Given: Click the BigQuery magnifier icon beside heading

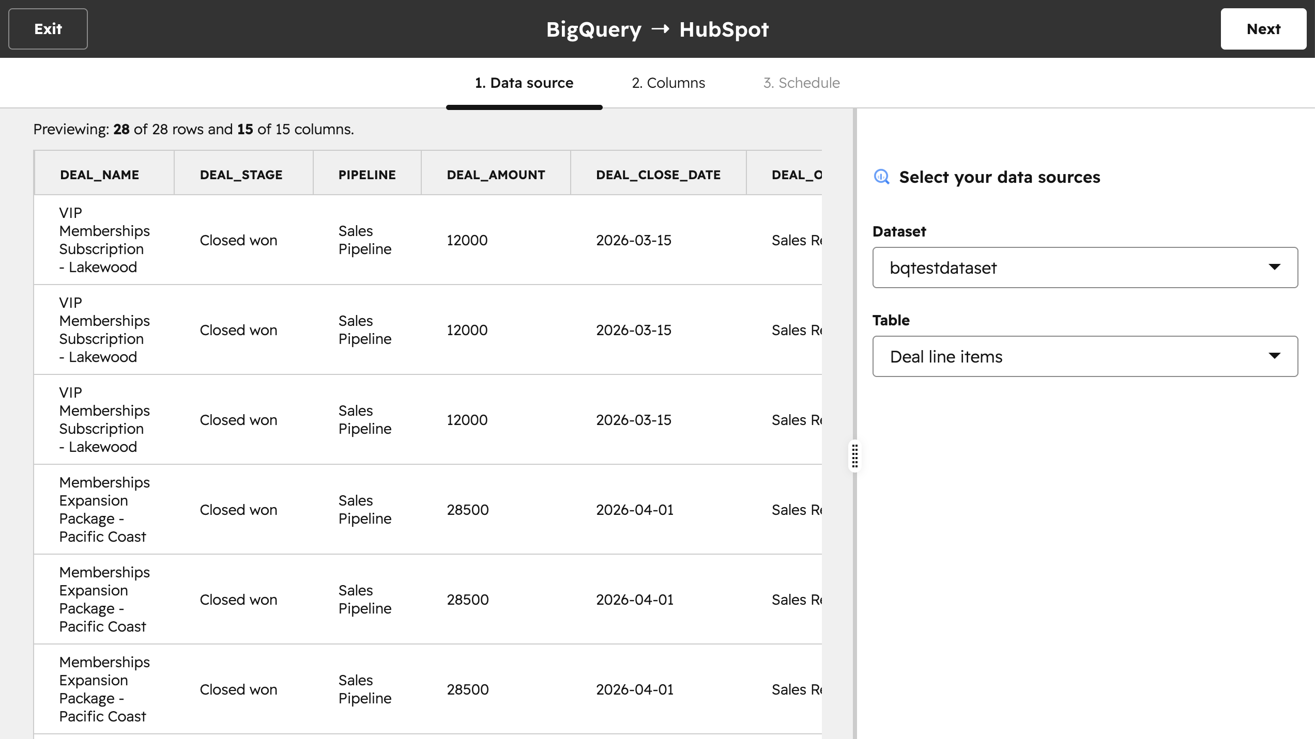Looking at the screenshot, I should 881,177.
